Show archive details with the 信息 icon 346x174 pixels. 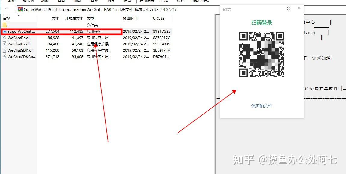click(x=127, y=1)
